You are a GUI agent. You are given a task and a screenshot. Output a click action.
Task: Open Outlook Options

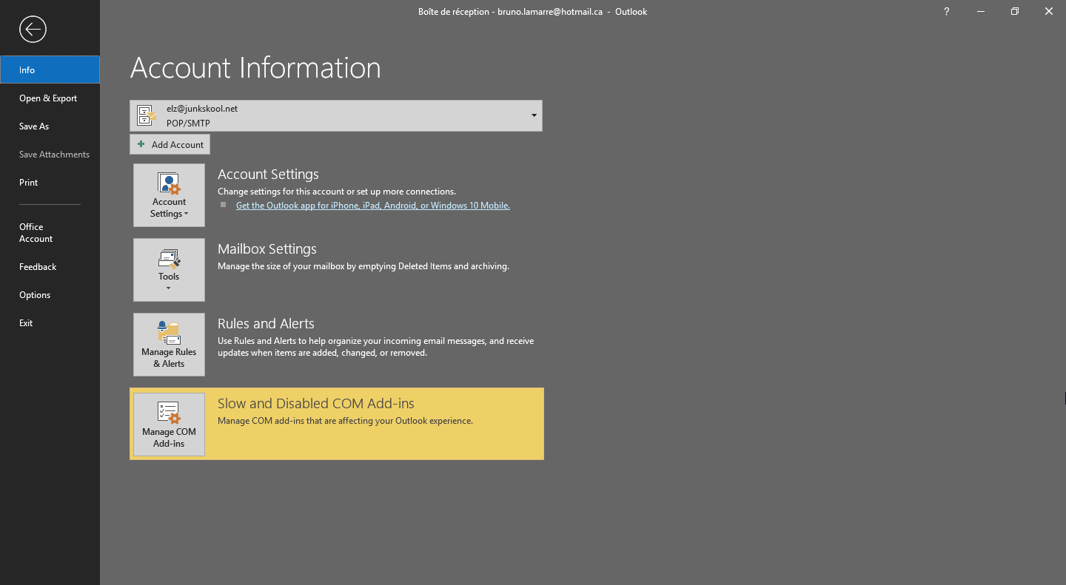[x=50, y=295]
